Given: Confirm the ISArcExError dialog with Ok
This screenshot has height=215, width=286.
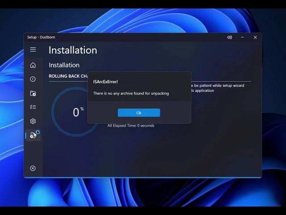Looking at the screenshot, I should click(x=139, y=113).
